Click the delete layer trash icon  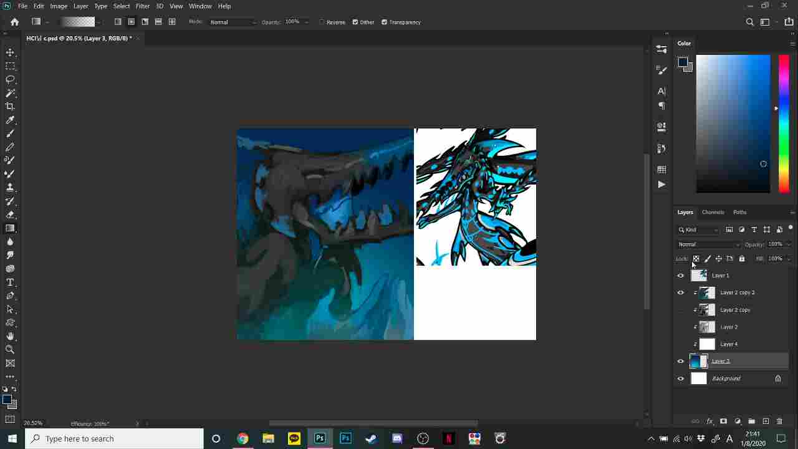coord(779,422)
